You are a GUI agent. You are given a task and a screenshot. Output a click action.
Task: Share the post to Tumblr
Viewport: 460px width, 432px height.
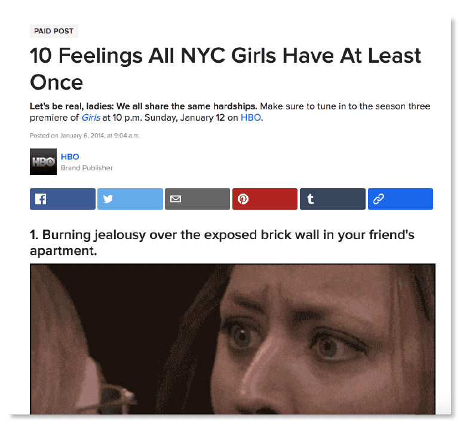point(333,199)
